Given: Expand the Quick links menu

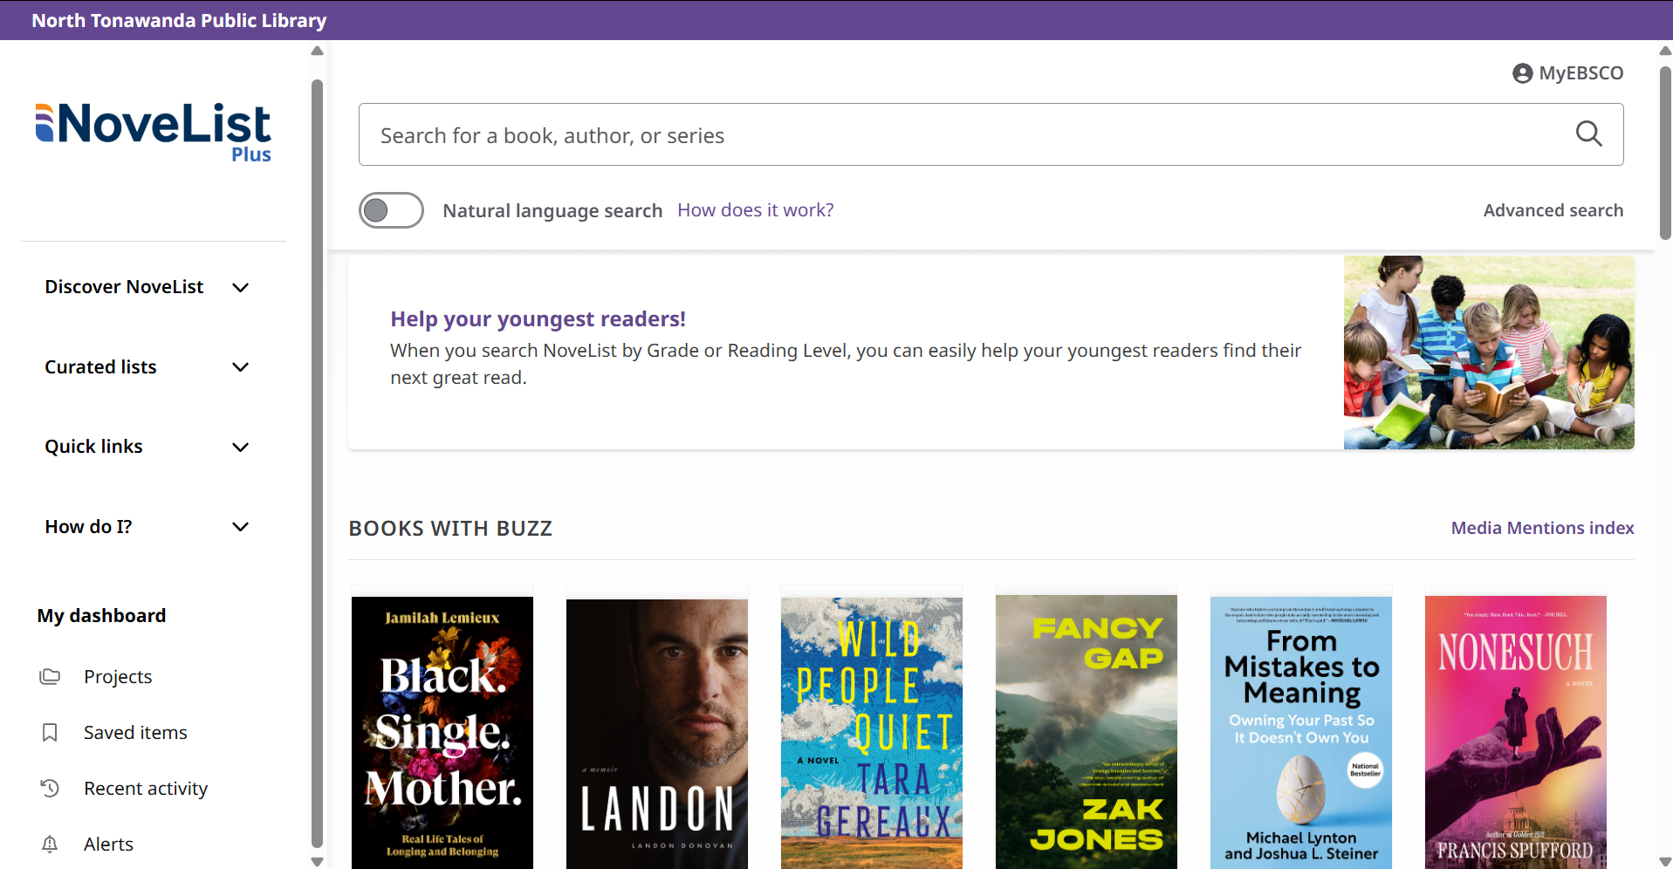Looking at the screenshot, I should click(147, 447).
